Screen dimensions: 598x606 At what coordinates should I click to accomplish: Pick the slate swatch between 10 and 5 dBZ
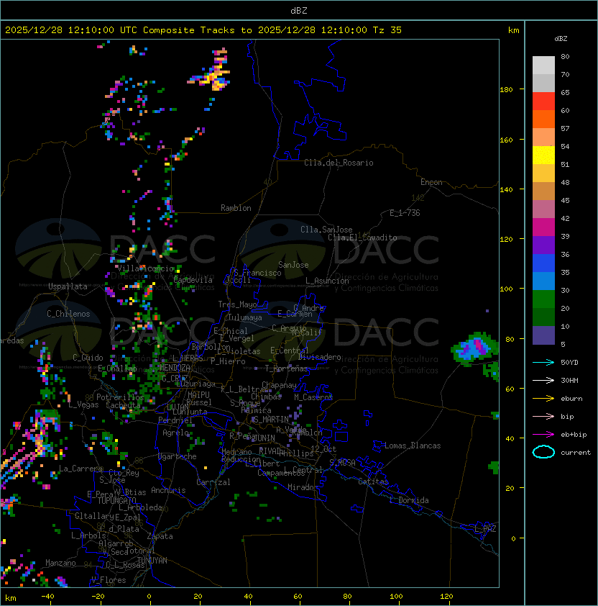pos(543,335)
